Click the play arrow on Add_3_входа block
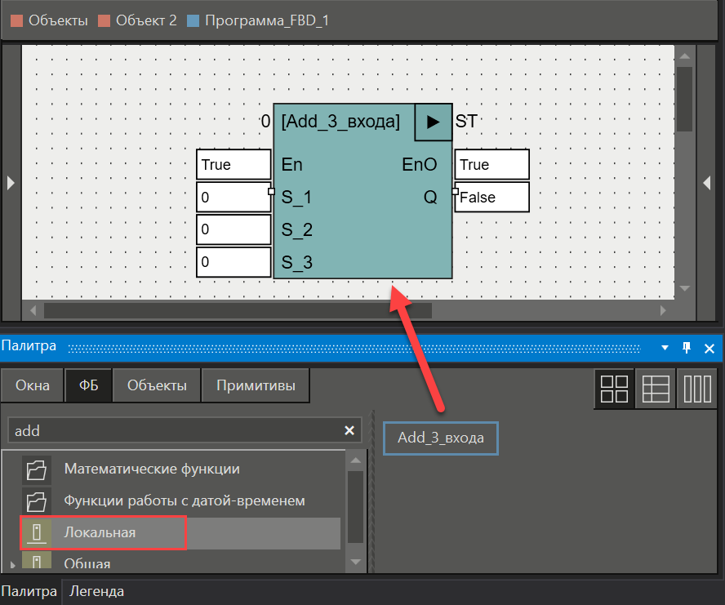The image size is (725, 605). pos(434,122)
